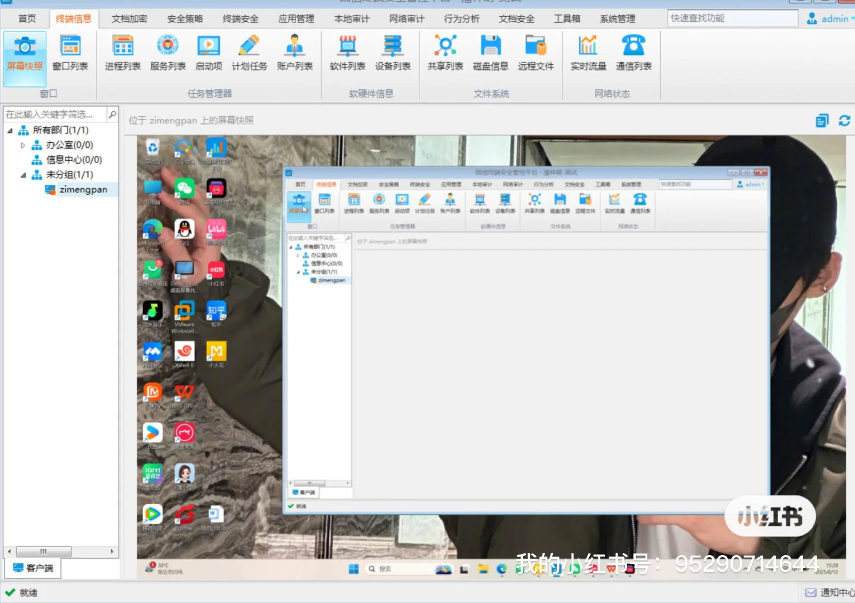Select the 系统管理 tab

point(618,18)
